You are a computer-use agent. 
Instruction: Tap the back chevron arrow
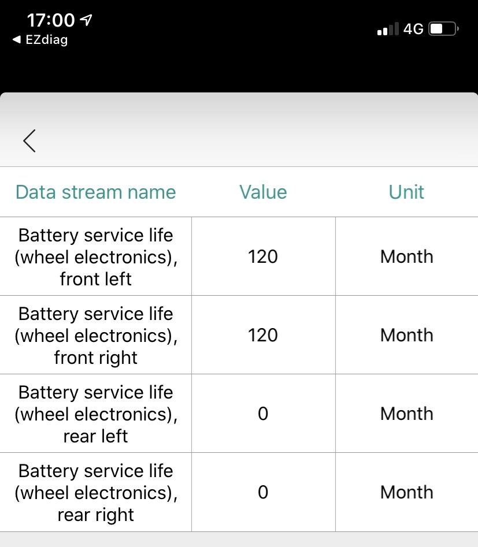tap(29, 140)
